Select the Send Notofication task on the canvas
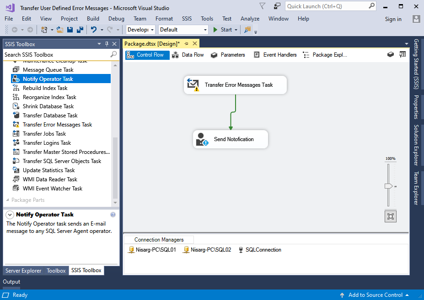424x300 pixels. [x=231, y=139]
